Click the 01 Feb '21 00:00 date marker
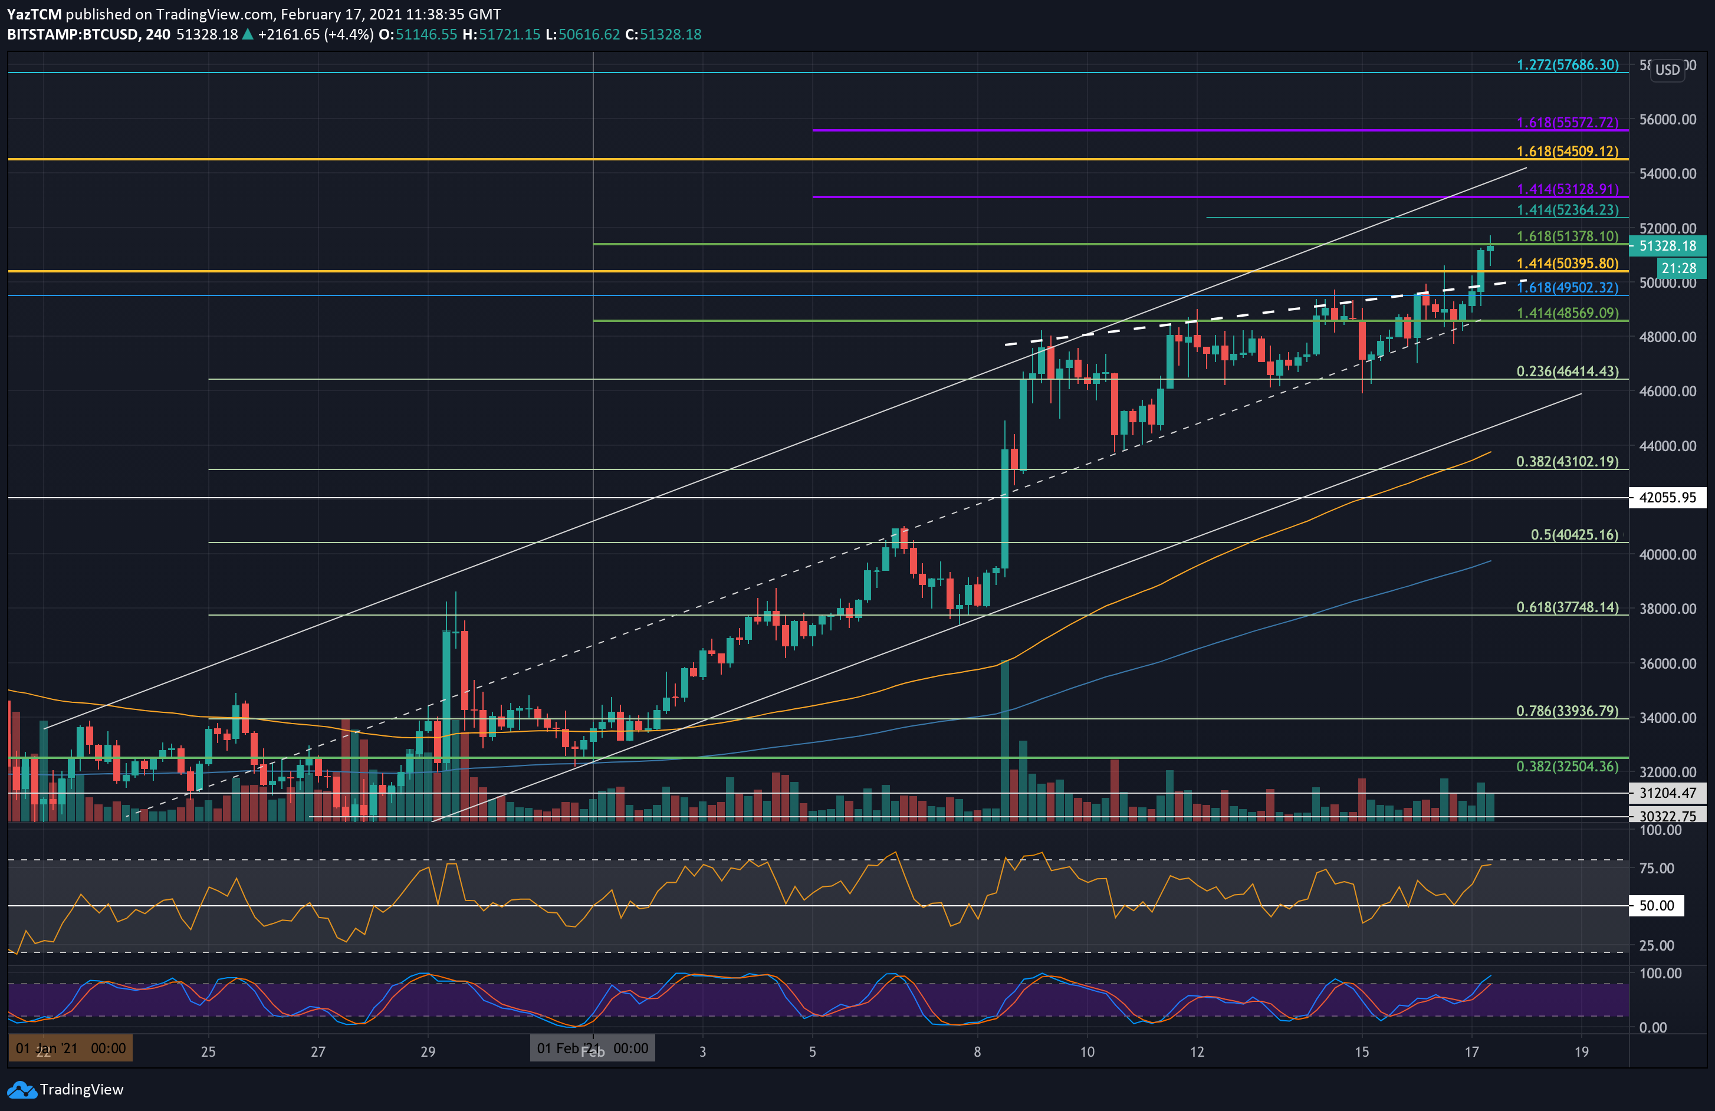Image resolution: width=1715 pixels, height=1111 pixels. pyautogui.click(x=592, y=1048)
